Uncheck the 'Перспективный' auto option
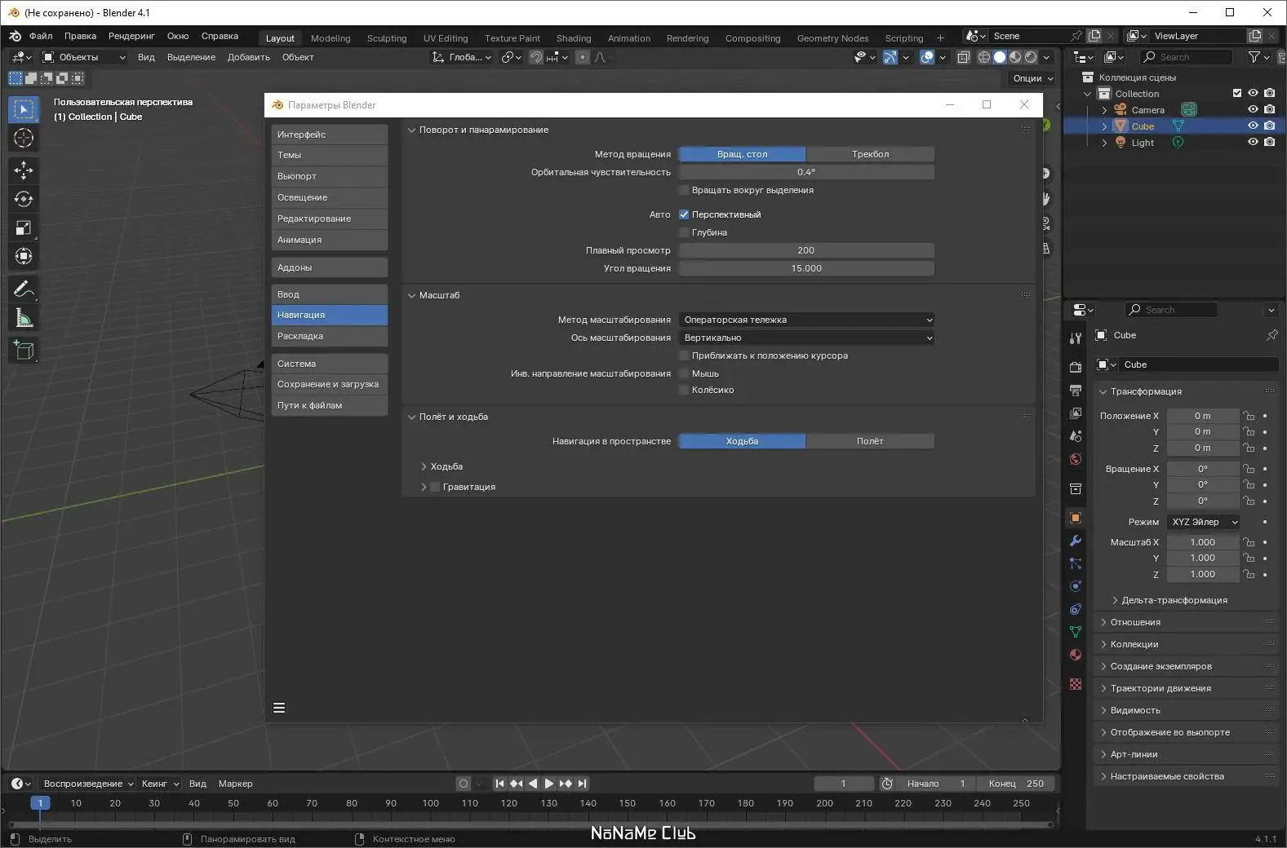Screen dimensions: 1287x848 [684, 214]
